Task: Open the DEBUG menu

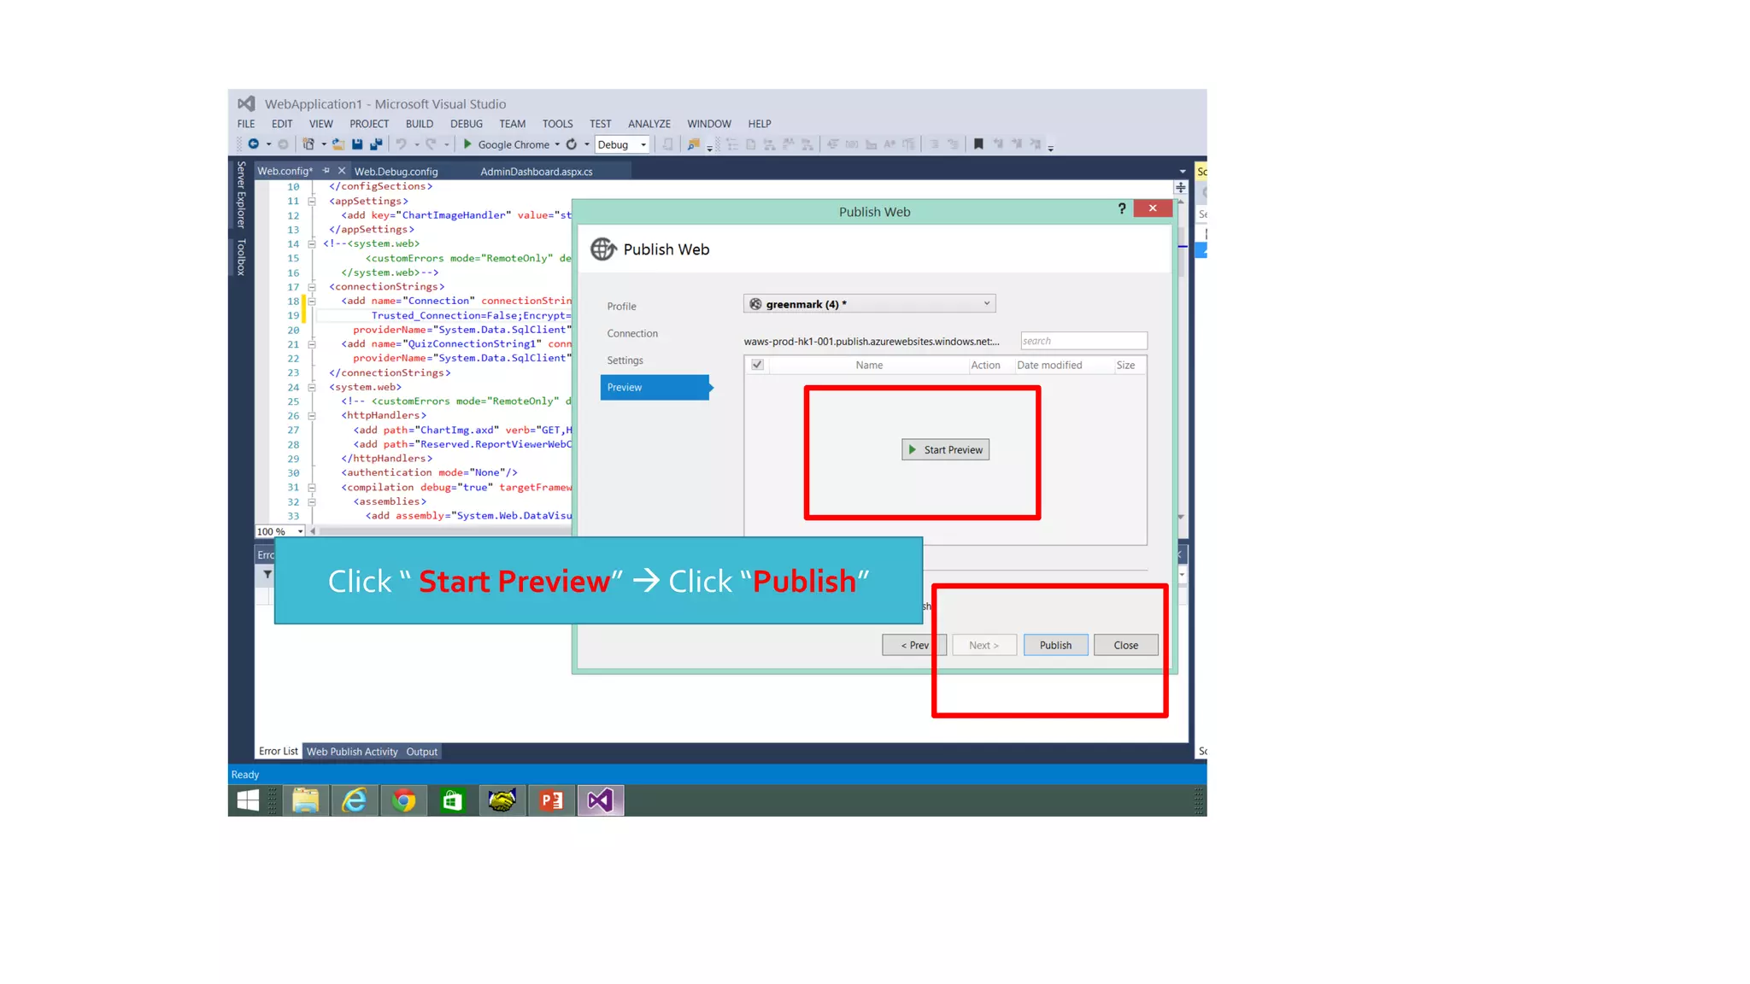Action: (x=467, y=124)
